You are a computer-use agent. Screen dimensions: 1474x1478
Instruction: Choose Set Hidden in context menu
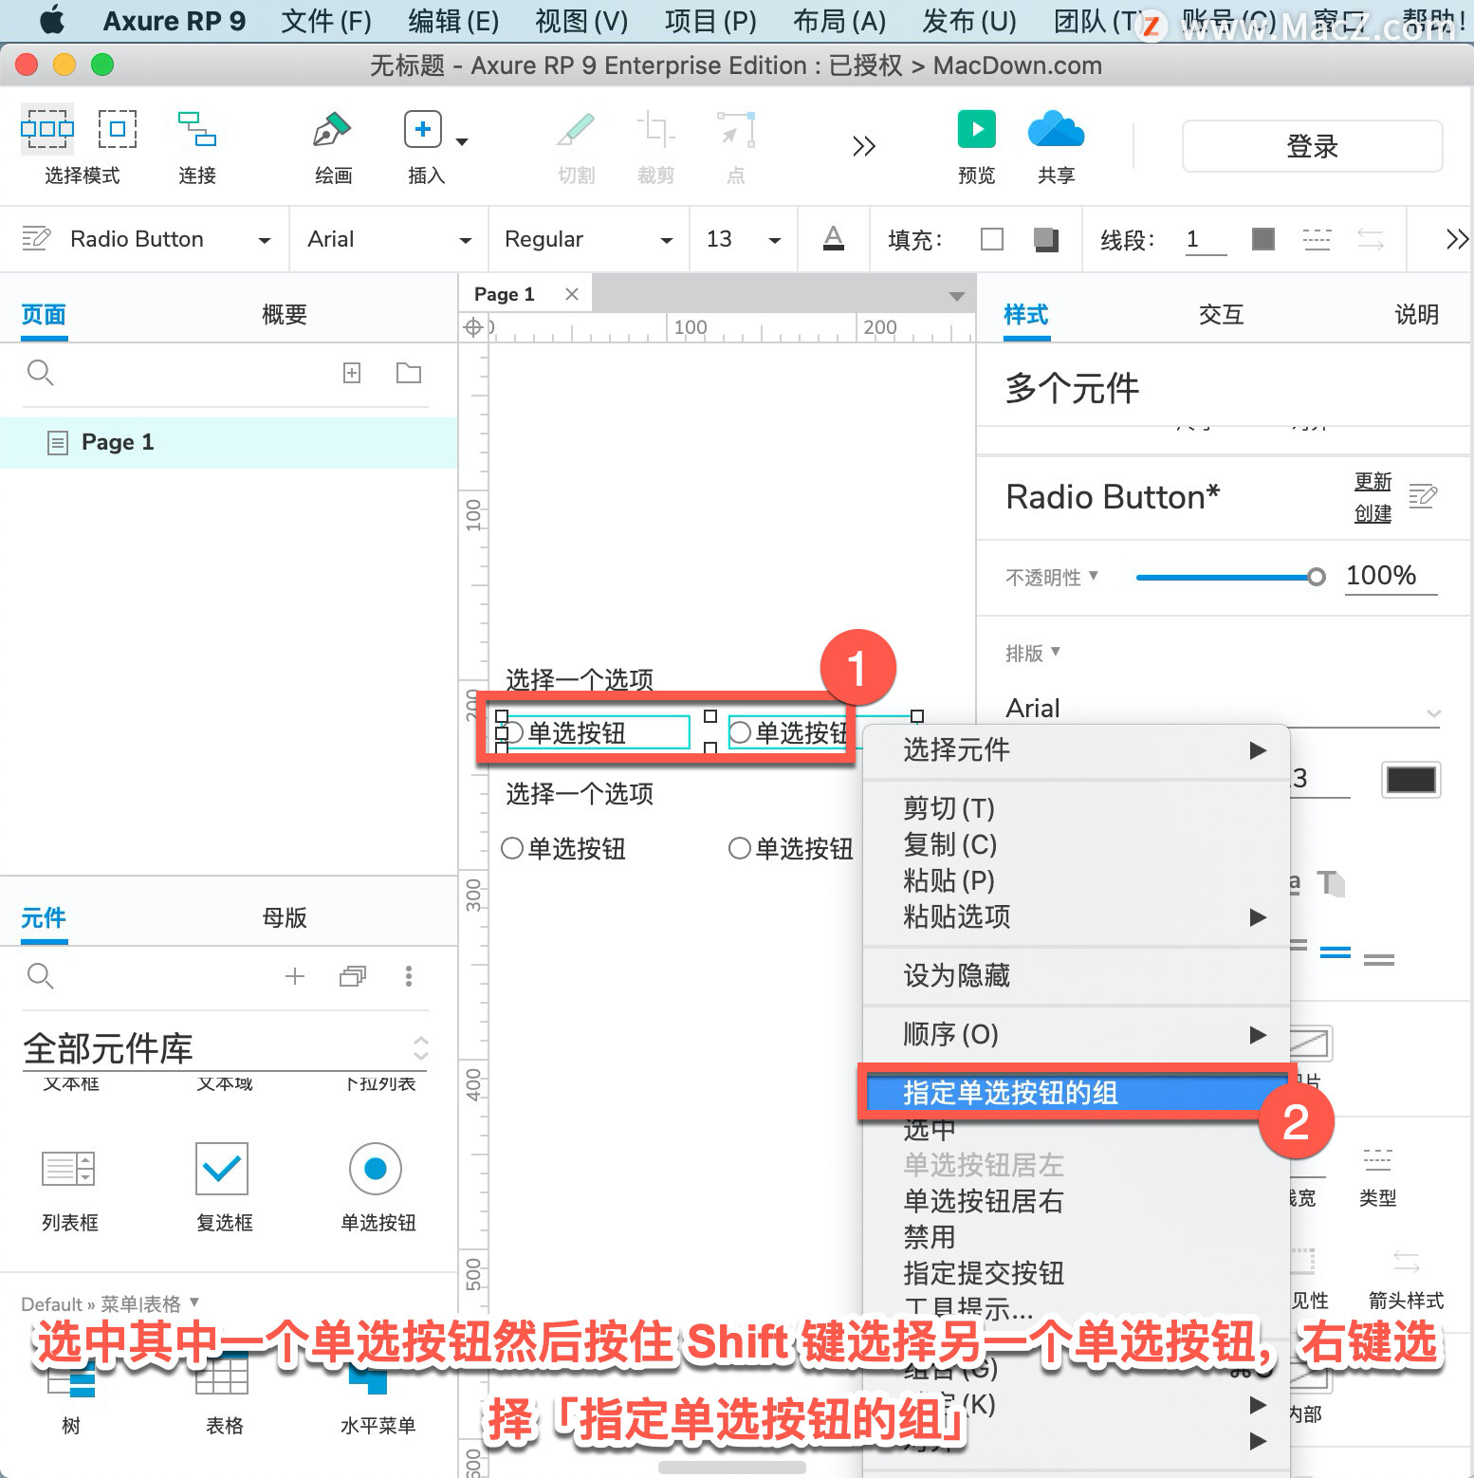pyautogui.click(x=1077, y=975)
